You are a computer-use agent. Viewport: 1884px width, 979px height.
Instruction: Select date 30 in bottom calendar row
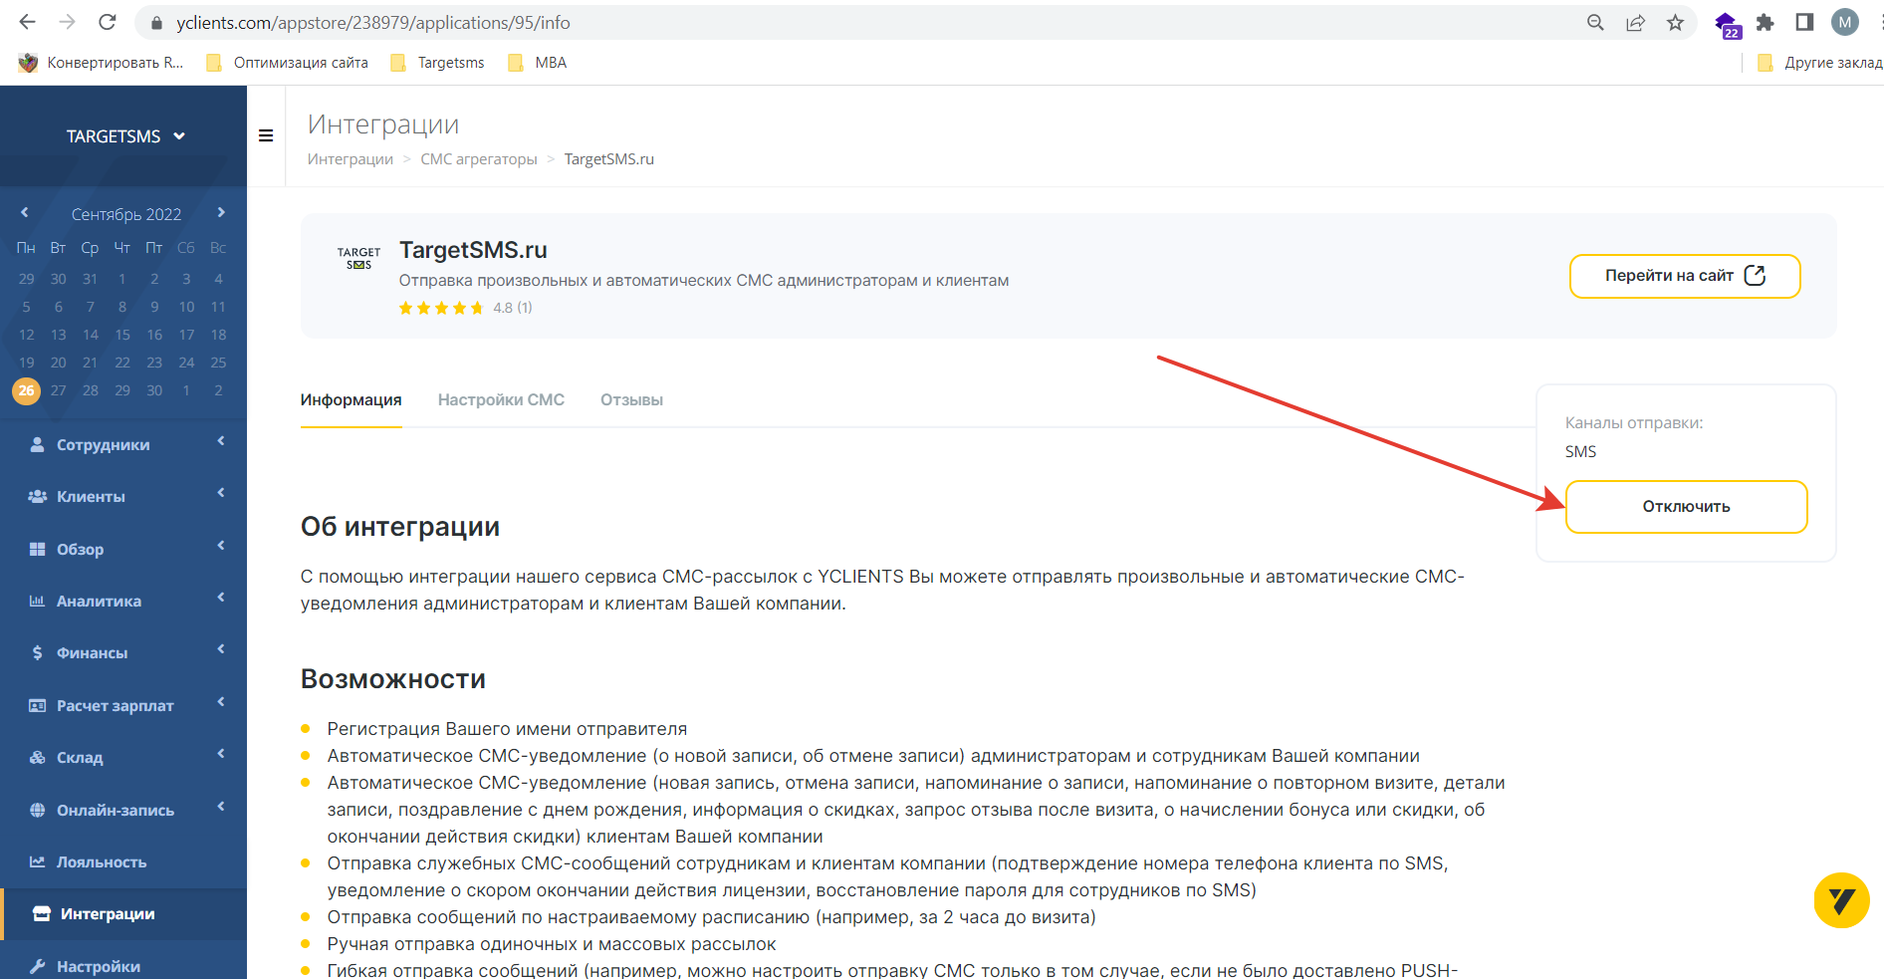pos(154,390)
